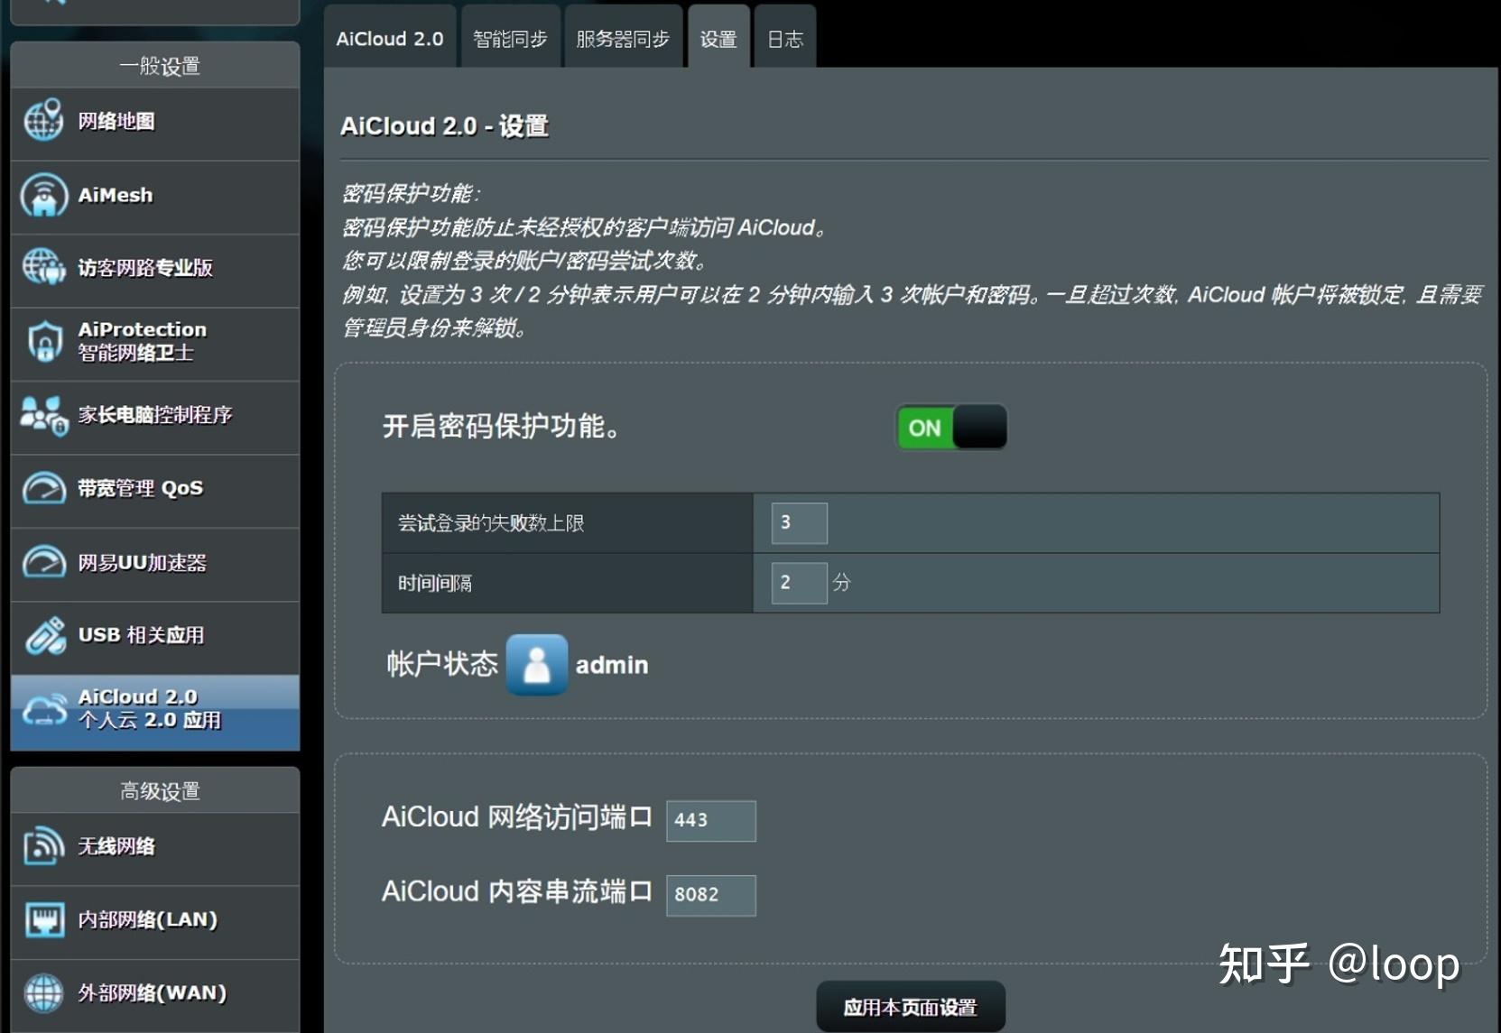Turn off the 密码保护功能 ON switch
Image resolution: width=1501 pixels, height=1033 pixels.
tap(950, 428)
